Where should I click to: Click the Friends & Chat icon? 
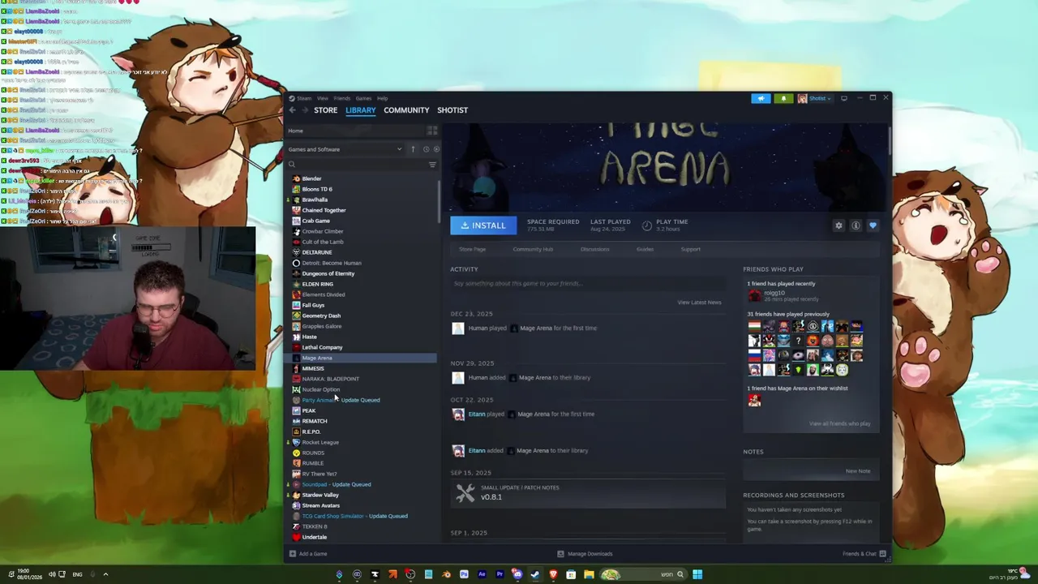[x=882, y=554]
